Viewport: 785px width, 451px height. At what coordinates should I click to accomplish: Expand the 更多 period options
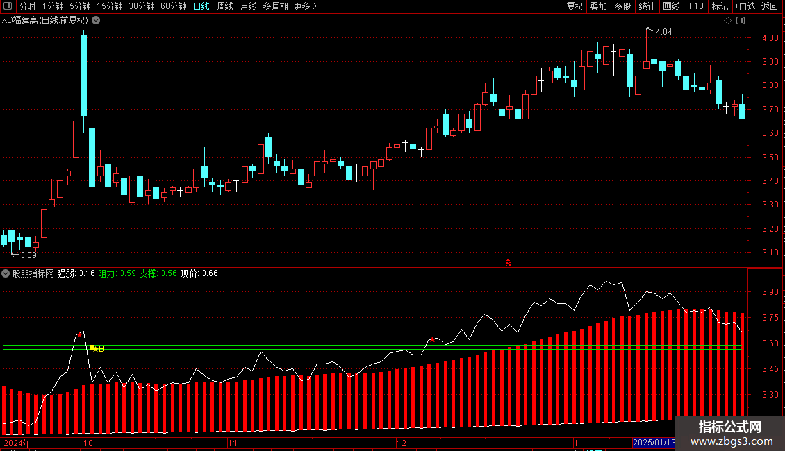pyautogui.click(x=305, y=6)
